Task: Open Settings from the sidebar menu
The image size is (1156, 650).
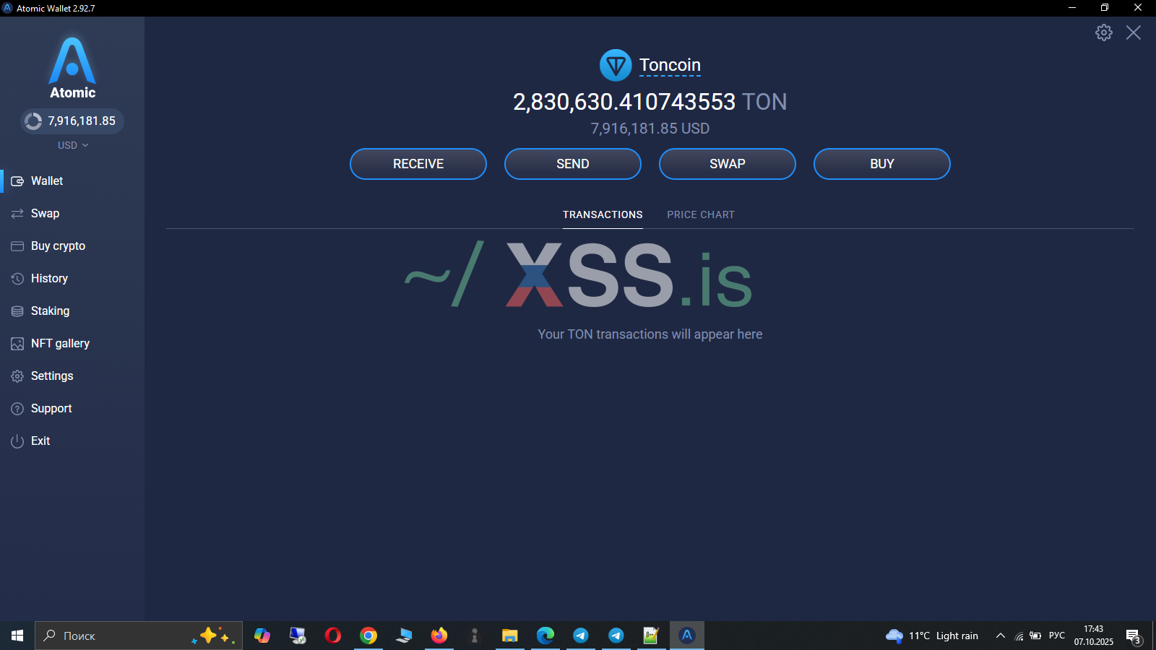Action: (x=52, y=376)
